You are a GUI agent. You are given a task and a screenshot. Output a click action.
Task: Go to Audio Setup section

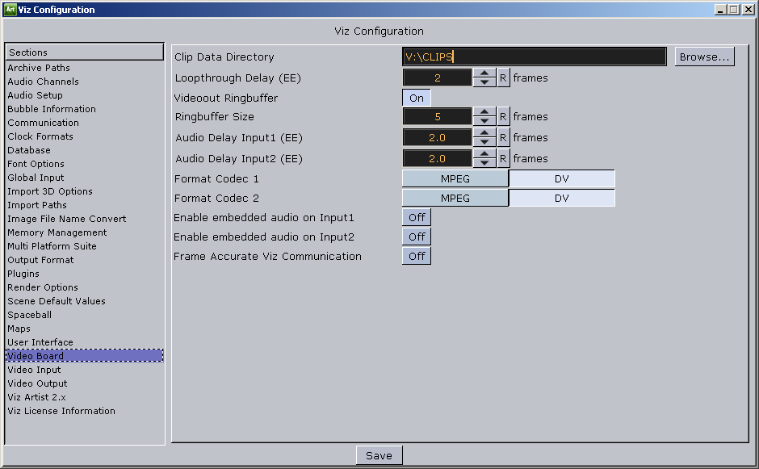click(35, 95)
